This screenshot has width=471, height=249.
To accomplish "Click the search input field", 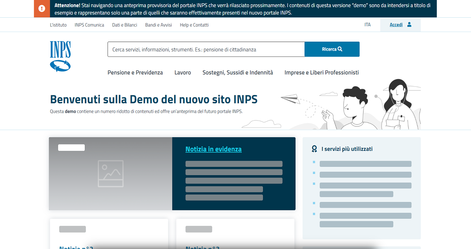I will point(206,49).
